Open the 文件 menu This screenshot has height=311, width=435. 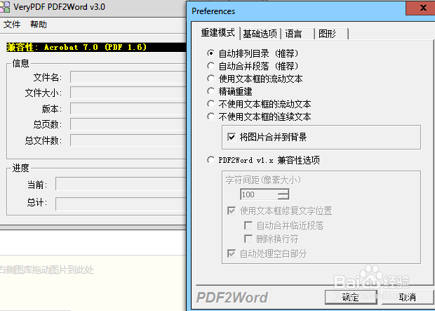tap(12, 25)
